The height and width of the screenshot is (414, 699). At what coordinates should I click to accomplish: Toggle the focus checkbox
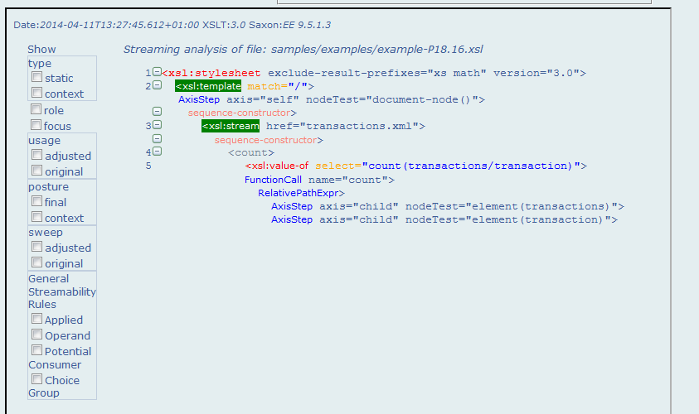[36, 125]
